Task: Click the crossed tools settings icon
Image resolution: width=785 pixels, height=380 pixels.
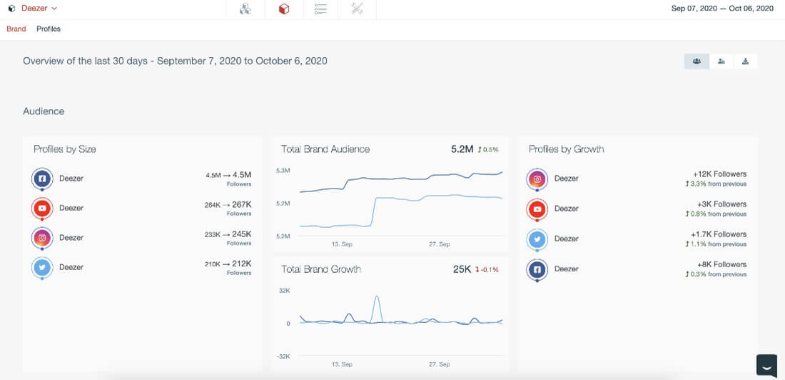Action: [x=358, y=9]
